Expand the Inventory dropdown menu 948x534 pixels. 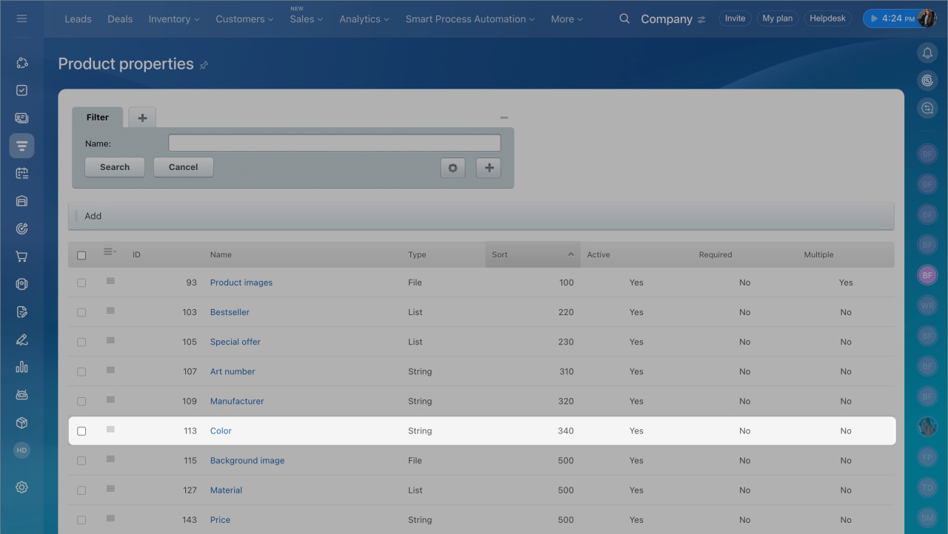tap(174, 19)
